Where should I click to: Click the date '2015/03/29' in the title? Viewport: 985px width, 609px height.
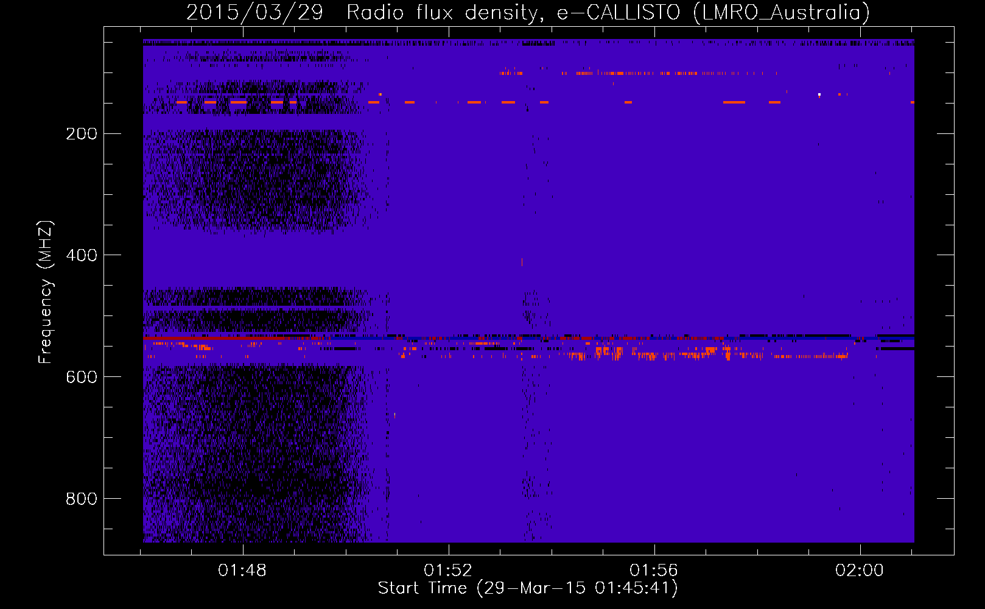(x=254, y=12)
